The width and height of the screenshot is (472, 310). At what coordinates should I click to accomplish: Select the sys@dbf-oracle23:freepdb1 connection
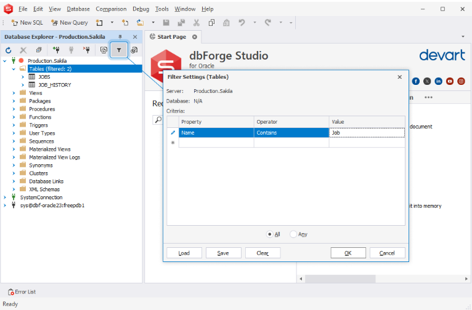point(52,205)
